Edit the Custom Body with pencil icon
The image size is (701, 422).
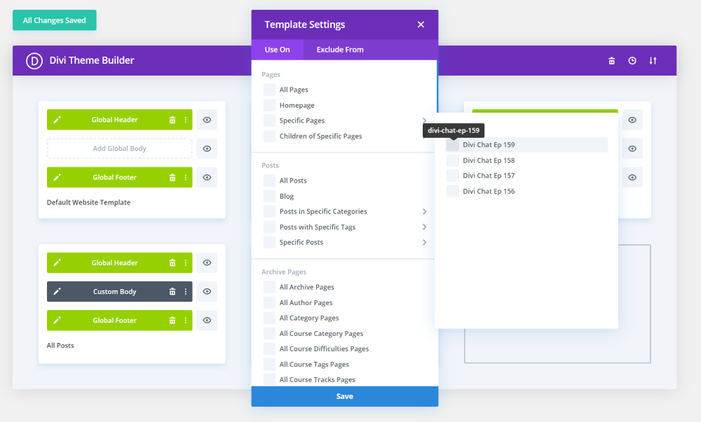[x=57, y=291]
